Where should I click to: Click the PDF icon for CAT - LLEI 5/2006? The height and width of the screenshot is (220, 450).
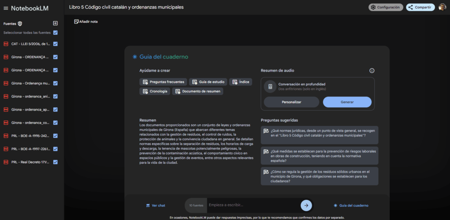(5, 44)
